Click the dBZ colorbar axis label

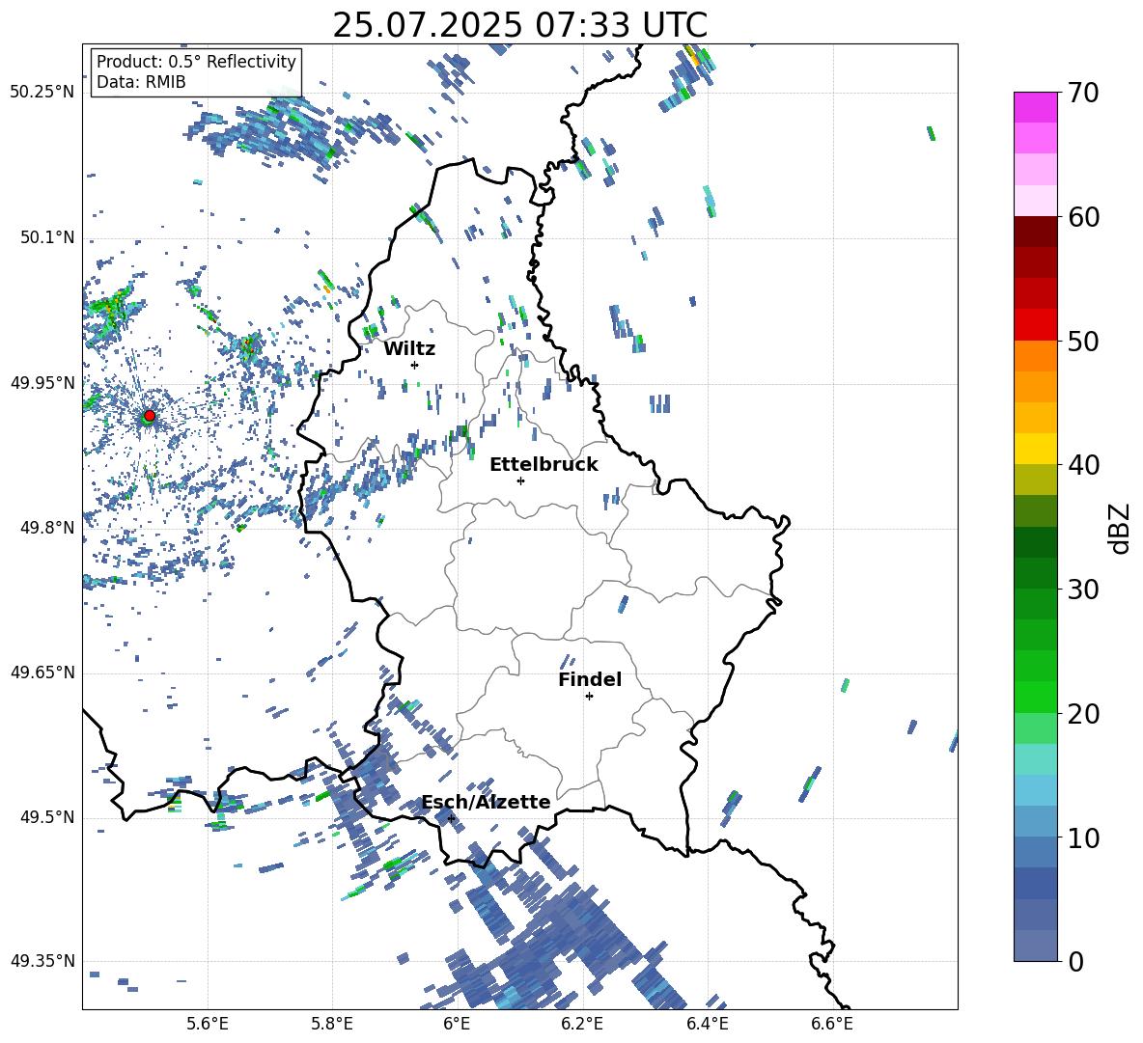pos(1121,528)
